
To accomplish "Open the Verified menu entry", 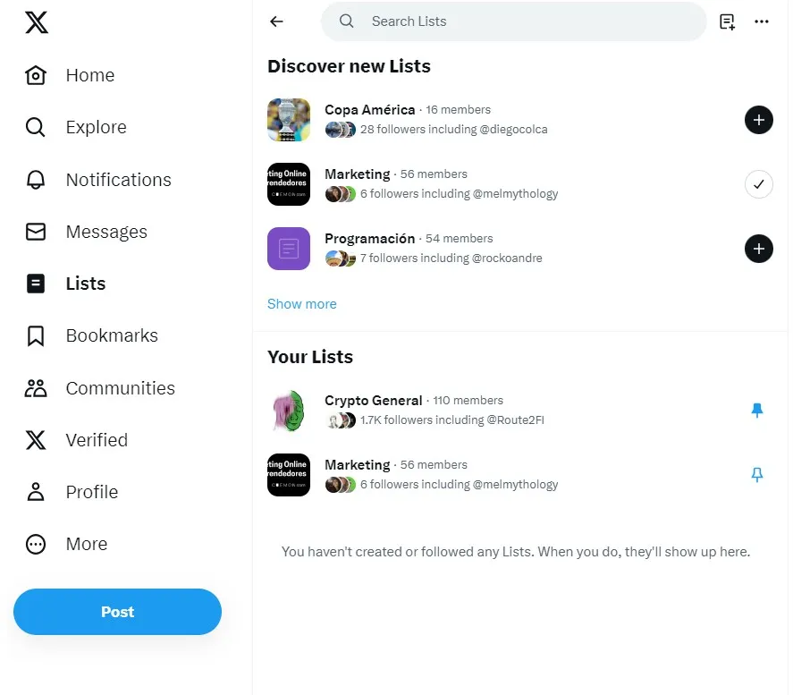I will pyautogui.click(x=96, y=440).
